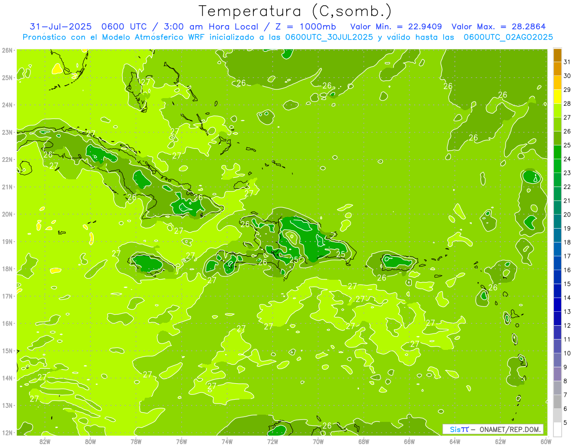Viewport: 580px width, 448px height.
Task: Click the color legend's "10" label
Action: click(567, 353)
